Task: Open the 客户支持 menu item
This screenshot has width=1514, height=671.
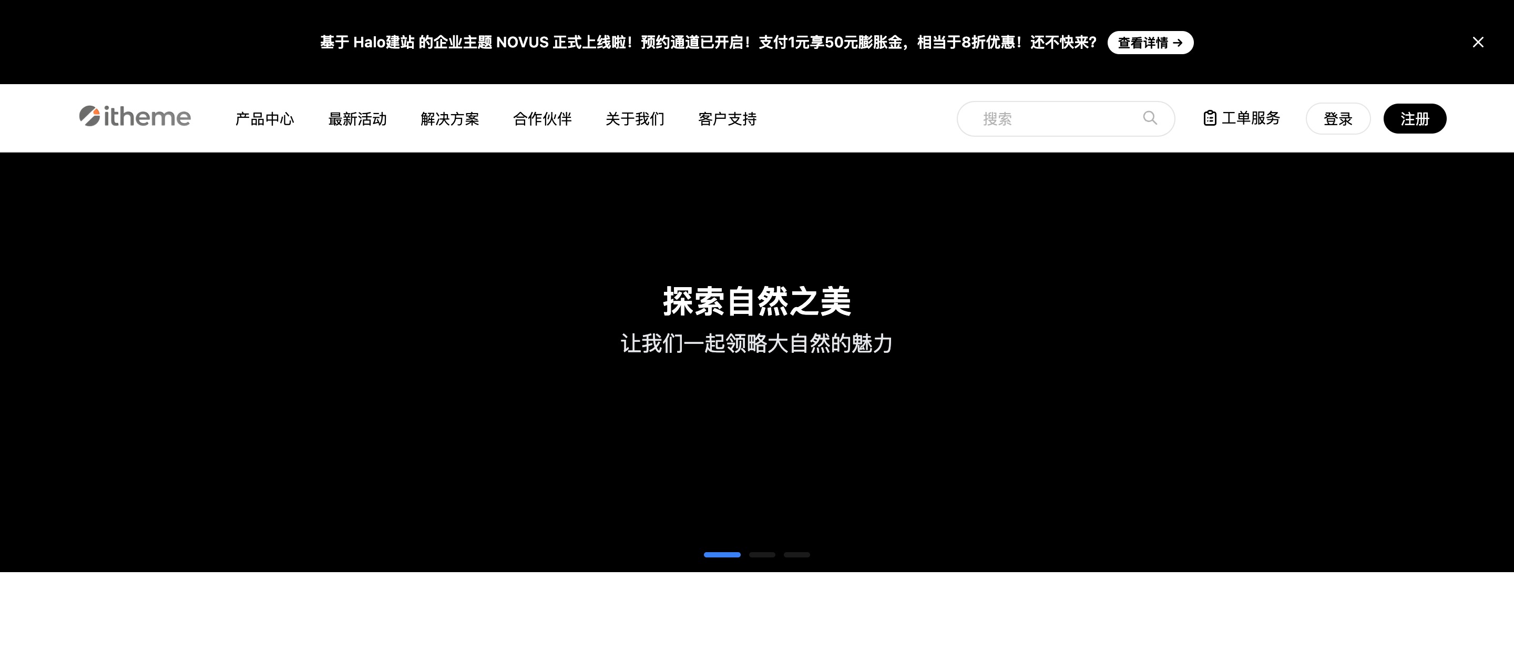Action: pos(727,119)
